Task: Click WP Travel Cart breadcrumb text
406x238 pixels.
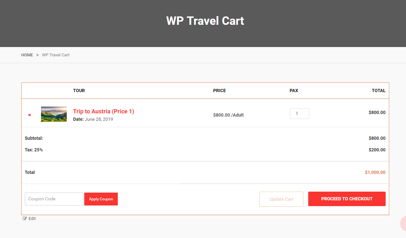Action: (56, 55)
